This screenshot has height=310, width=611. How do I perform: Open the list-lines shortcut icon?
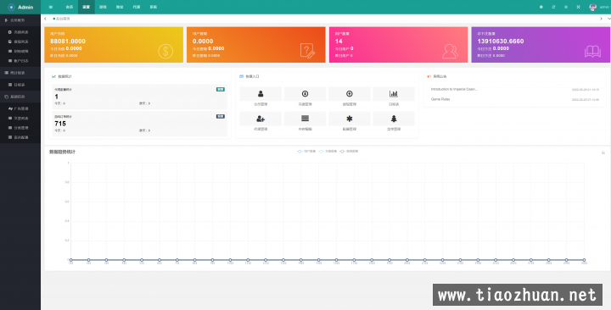[x=305, y=119]
